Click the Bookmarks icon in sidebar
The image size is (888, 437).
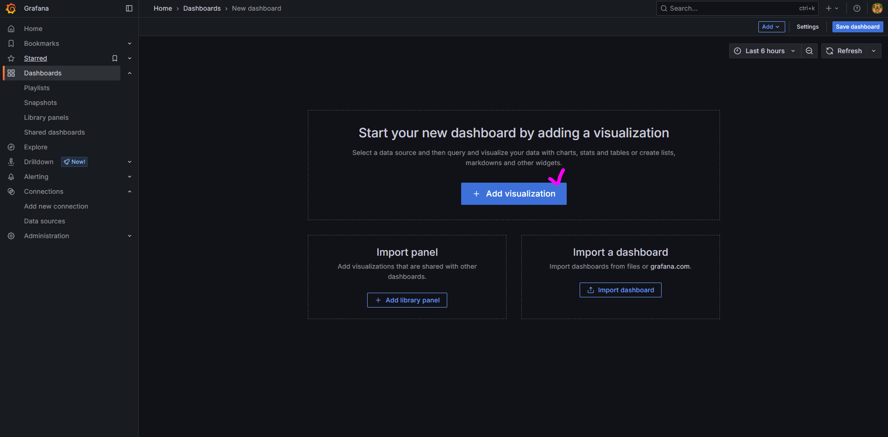[11, 43]
